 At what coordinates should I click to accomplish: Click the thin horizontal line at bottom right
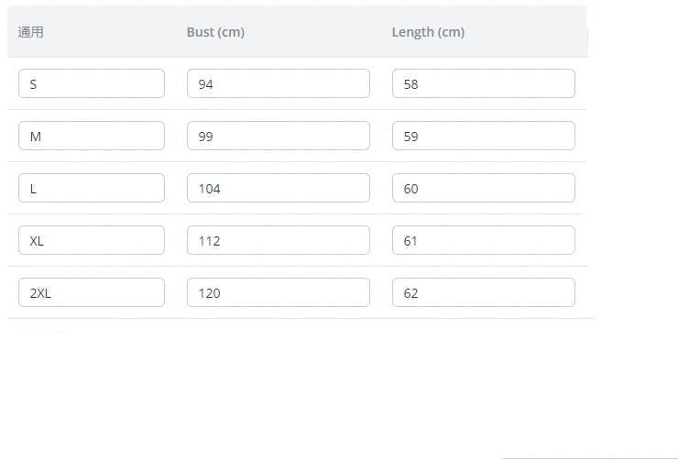(590, 457)
